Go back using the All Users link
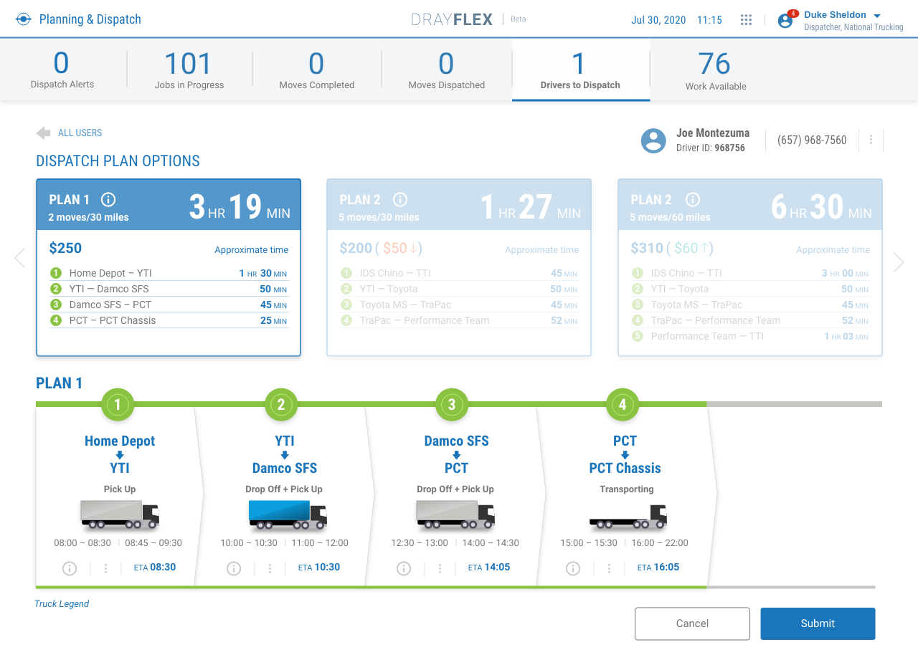Viewport: 918px width, 670px height. 70,133
